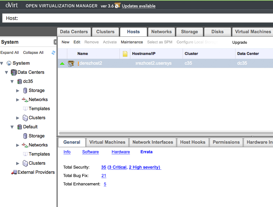Collapse the Default data center node
This screenshot has width=273, height=207.
12,127
